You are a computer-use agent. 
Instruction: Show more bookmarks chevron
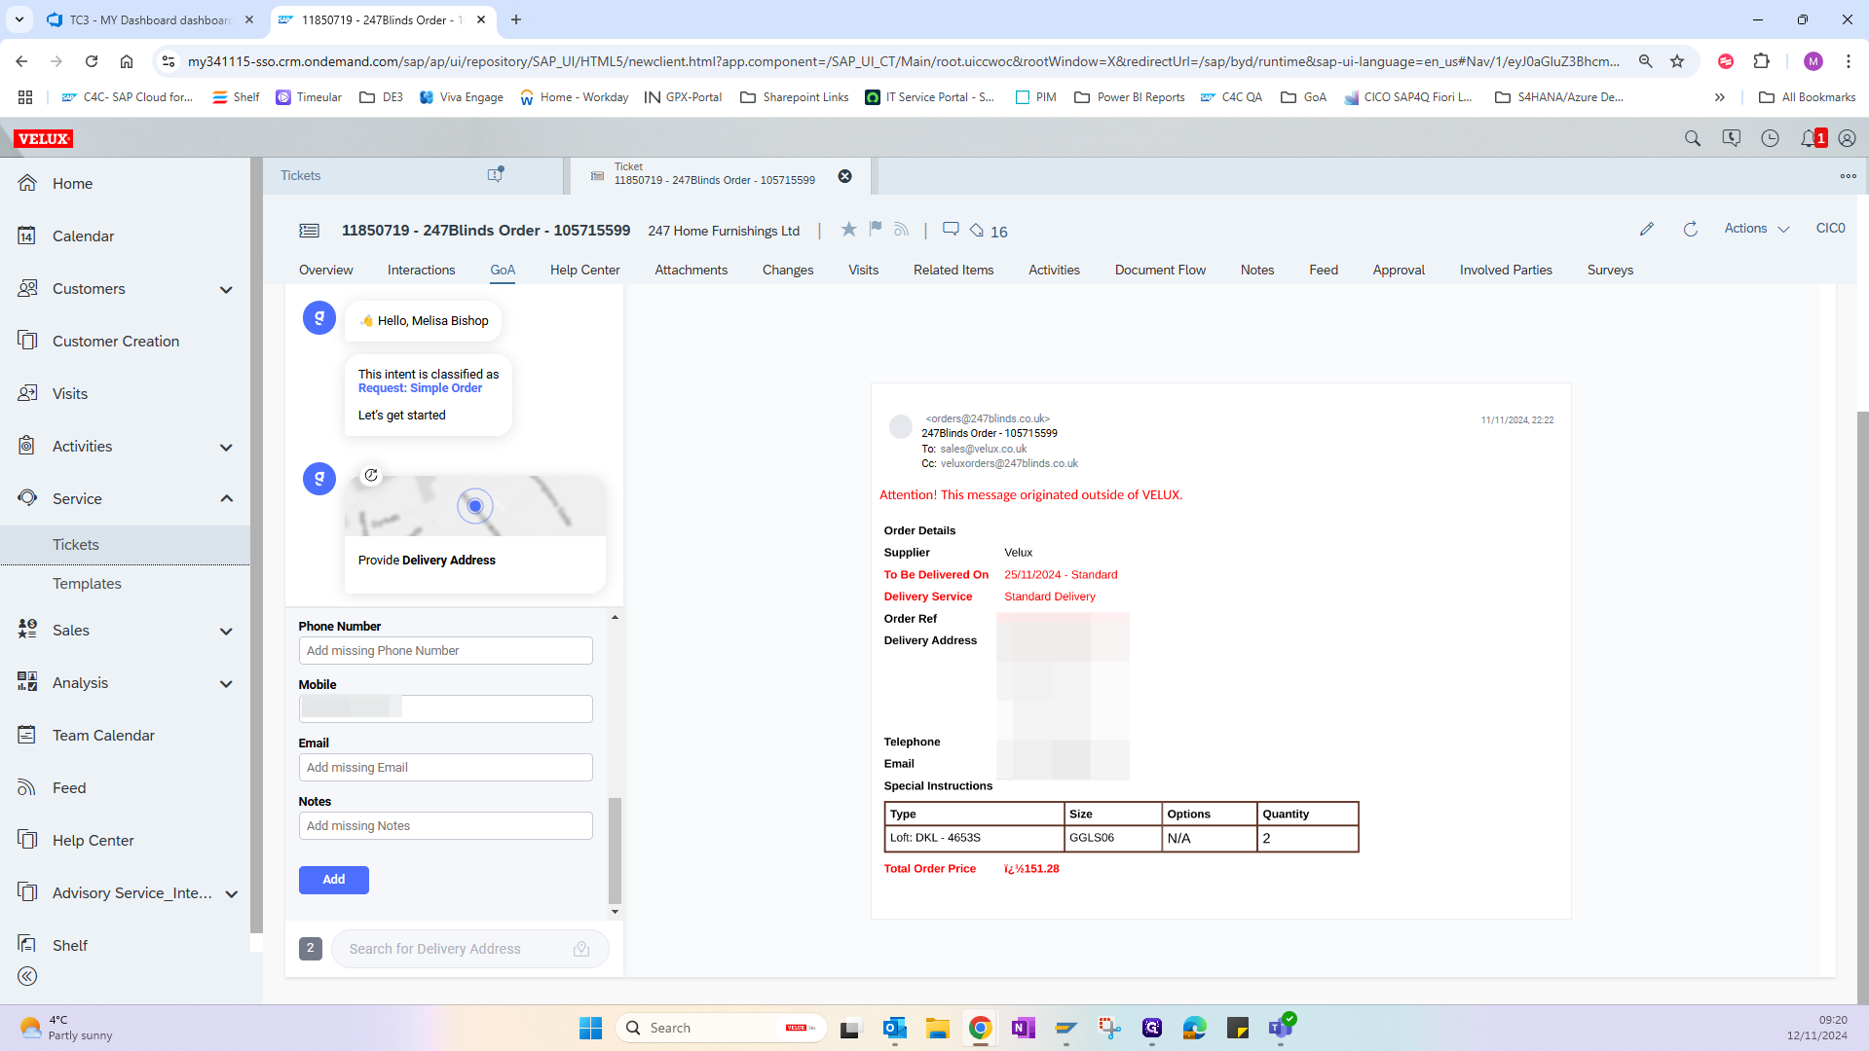(x=1720, y=97)
